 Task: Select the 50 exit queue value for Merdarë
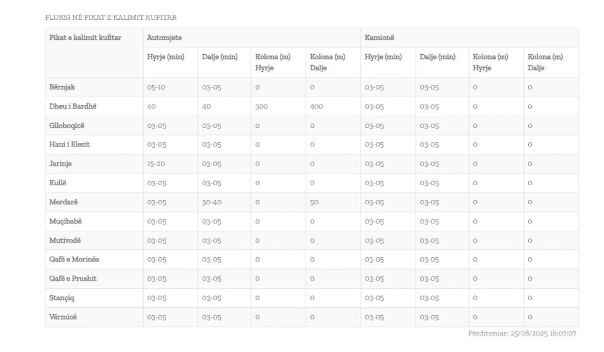pos(314,202)
